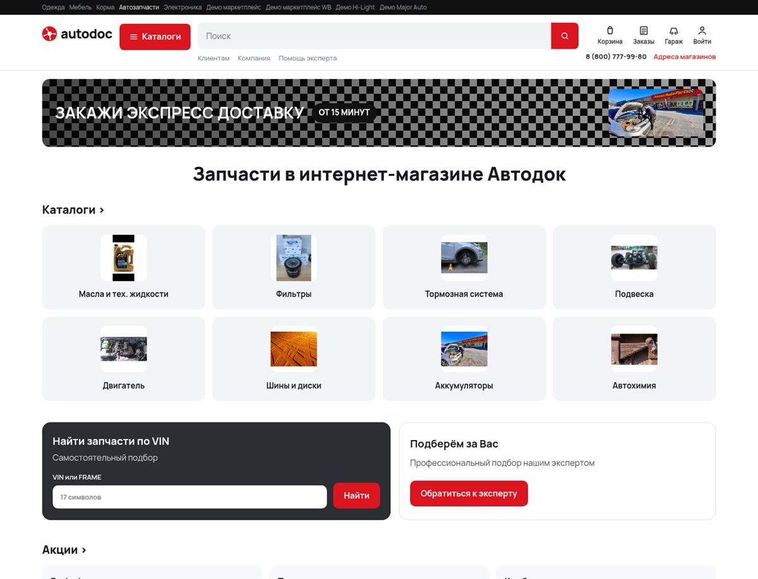Image resolution: width=758 pixels, height=579 pixels.
Task: Open the Адреса магазинов link
Action: pyautogui.click(x=685, y=57)
